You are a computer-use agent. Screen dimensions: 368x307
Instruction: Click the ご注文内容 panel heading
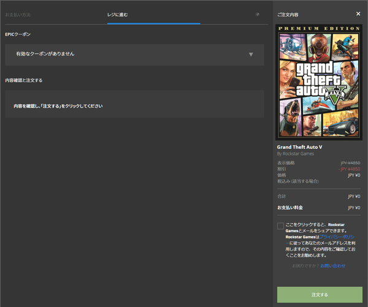coord(288,15)
